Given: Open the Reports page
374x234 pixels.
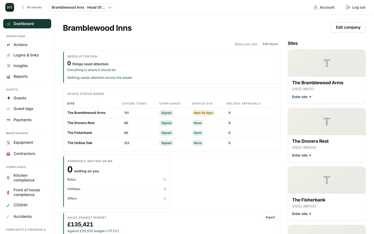Looking at the screenshot, I should (x=27, y=76).
